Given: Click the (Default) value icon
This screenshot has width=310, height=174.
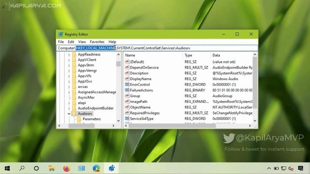Looking at the screenshot, I should pos(127,61).
